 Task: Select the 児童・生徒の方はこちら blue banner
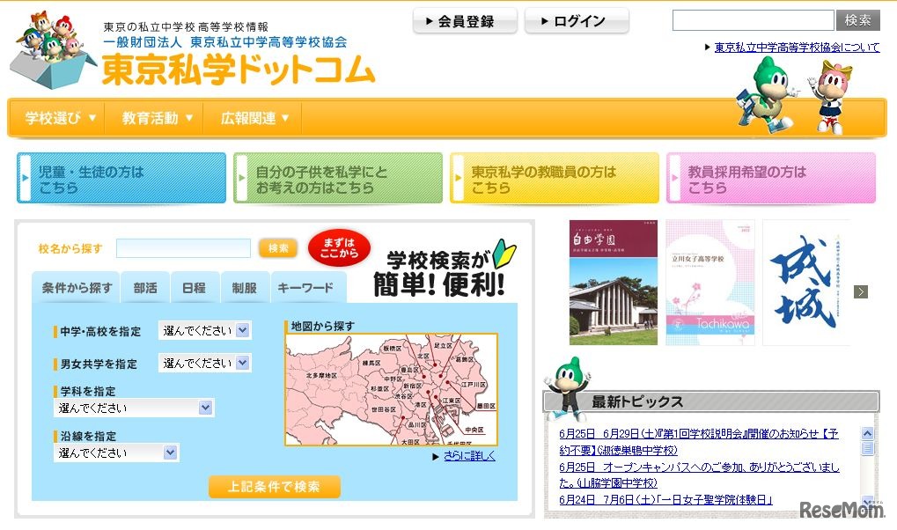(121, 177)
